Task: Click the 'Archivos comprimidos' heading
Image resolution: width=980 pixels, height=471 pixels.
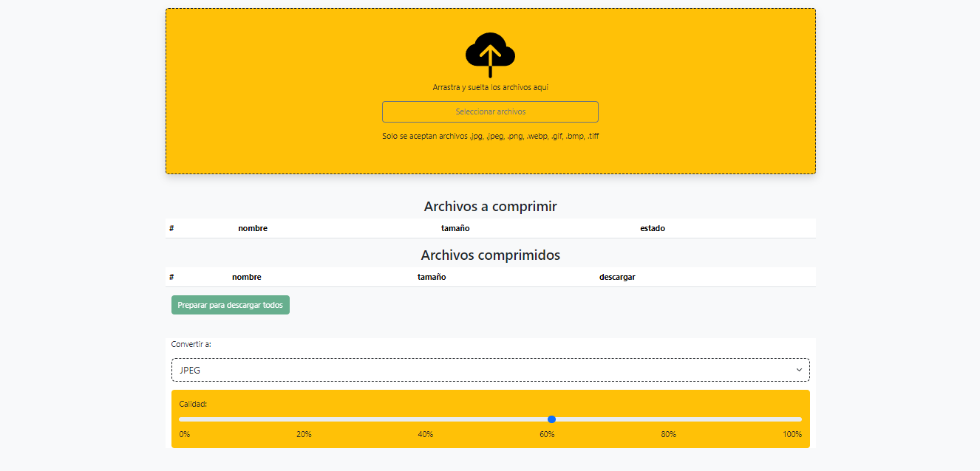Action: [490, 255]
